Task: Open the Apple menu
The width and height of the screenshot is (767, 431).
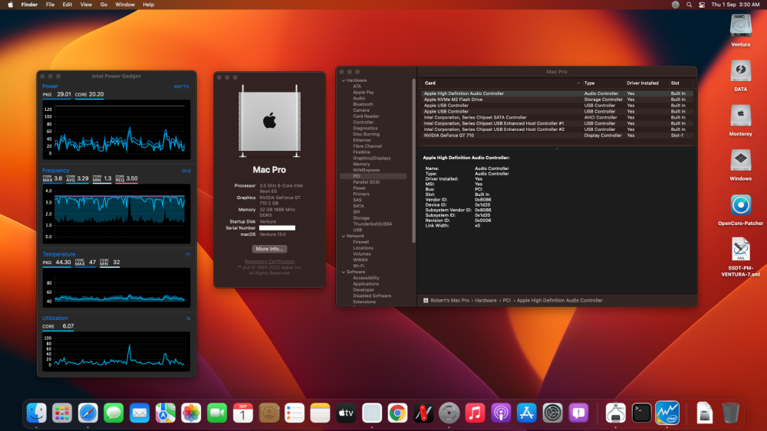Action: [x=10, y=5]
